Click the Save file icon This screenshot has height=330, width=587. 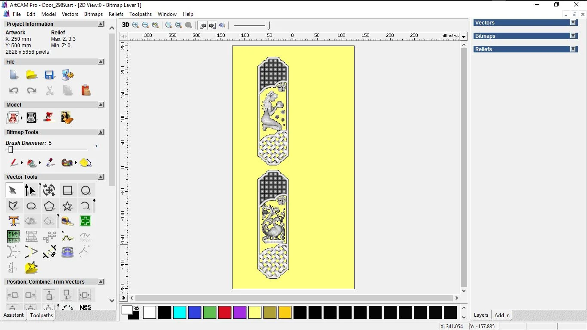pyautogui.click(x=49, y=75)
